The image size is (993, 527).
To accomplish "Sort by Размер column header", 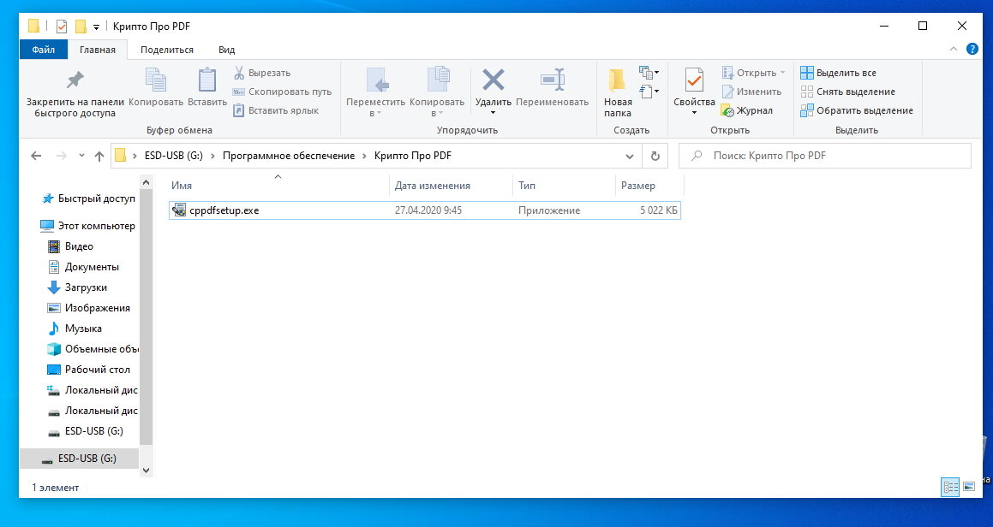I will [649, 186].
